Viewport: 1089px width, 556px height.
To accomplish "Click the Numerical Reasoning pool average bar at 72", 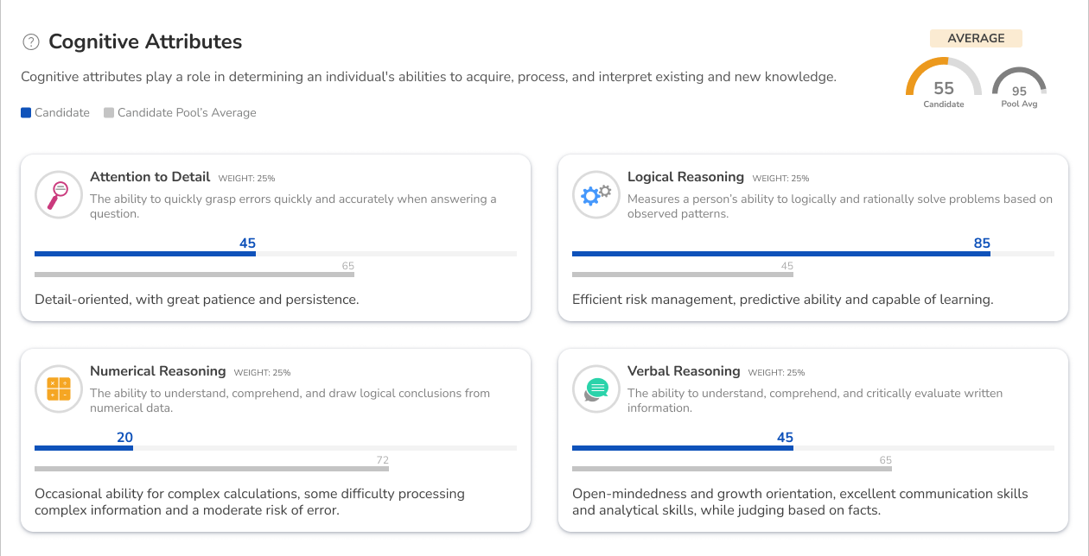I will coord(212,469).
